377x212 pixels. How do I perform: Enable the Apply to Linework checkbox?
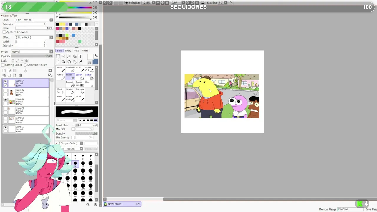click(4, 32)
